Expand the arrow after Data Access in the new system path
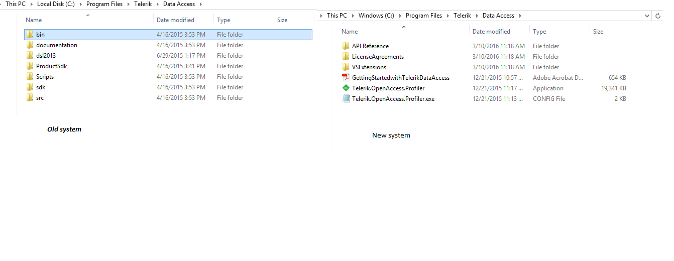This screenshot has height=261, width=674. pyautogui.click(x=520, y=16)
